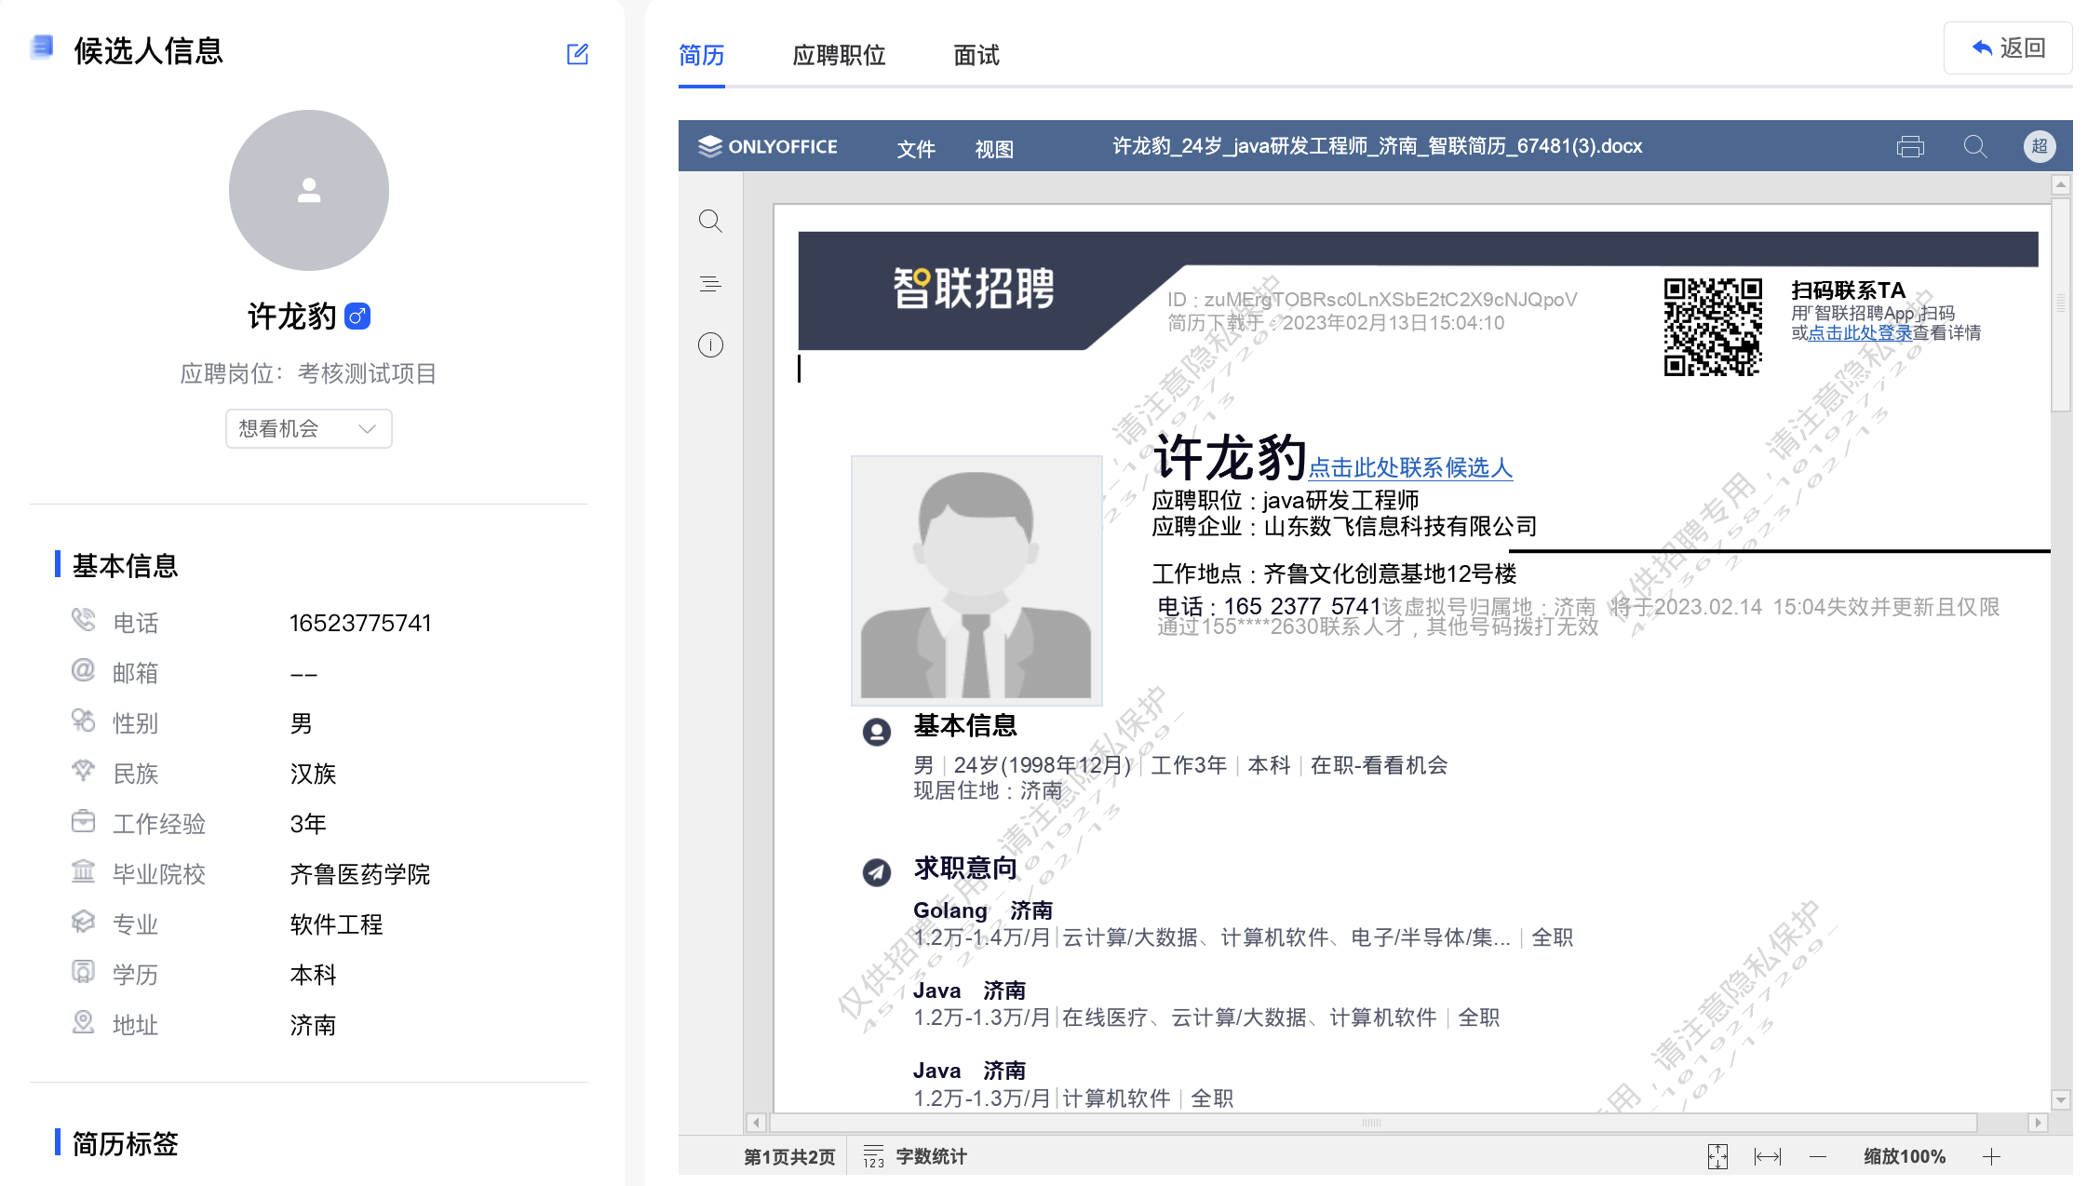
Task: Click the search icon in ONLYOFFICE header
Action: pos(1975,147)
